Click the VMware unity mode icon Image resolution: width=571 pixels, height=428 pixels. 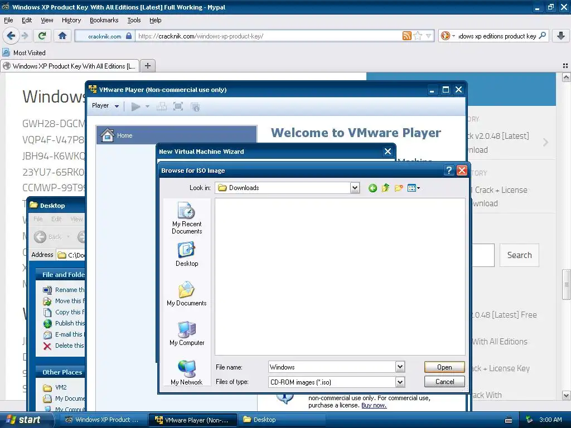(x=195, y=106)
